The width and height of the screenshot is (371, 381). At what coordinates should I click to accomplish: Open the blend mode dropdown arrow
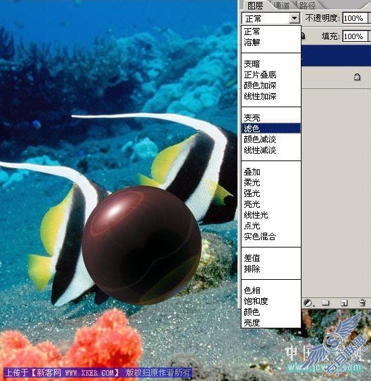[294, 18]
